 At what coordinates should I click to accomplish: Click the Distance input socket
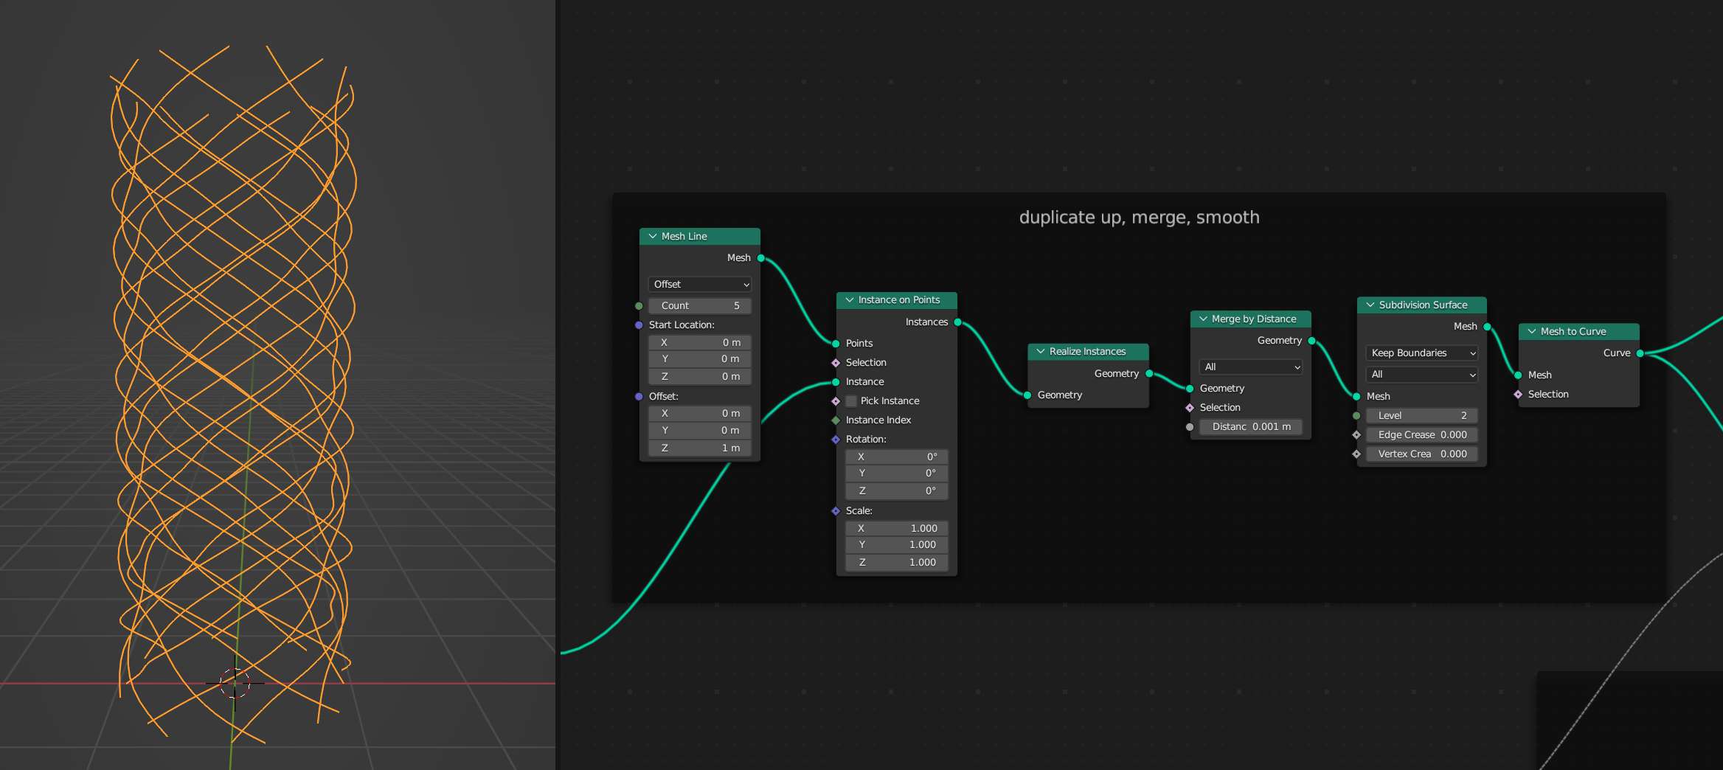point(1190,427)
